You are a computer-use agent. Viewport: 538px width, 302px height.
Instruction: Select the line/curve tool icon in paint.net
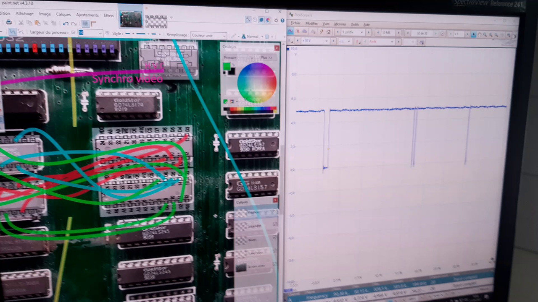pyautogui.click(x=13, y=32)
